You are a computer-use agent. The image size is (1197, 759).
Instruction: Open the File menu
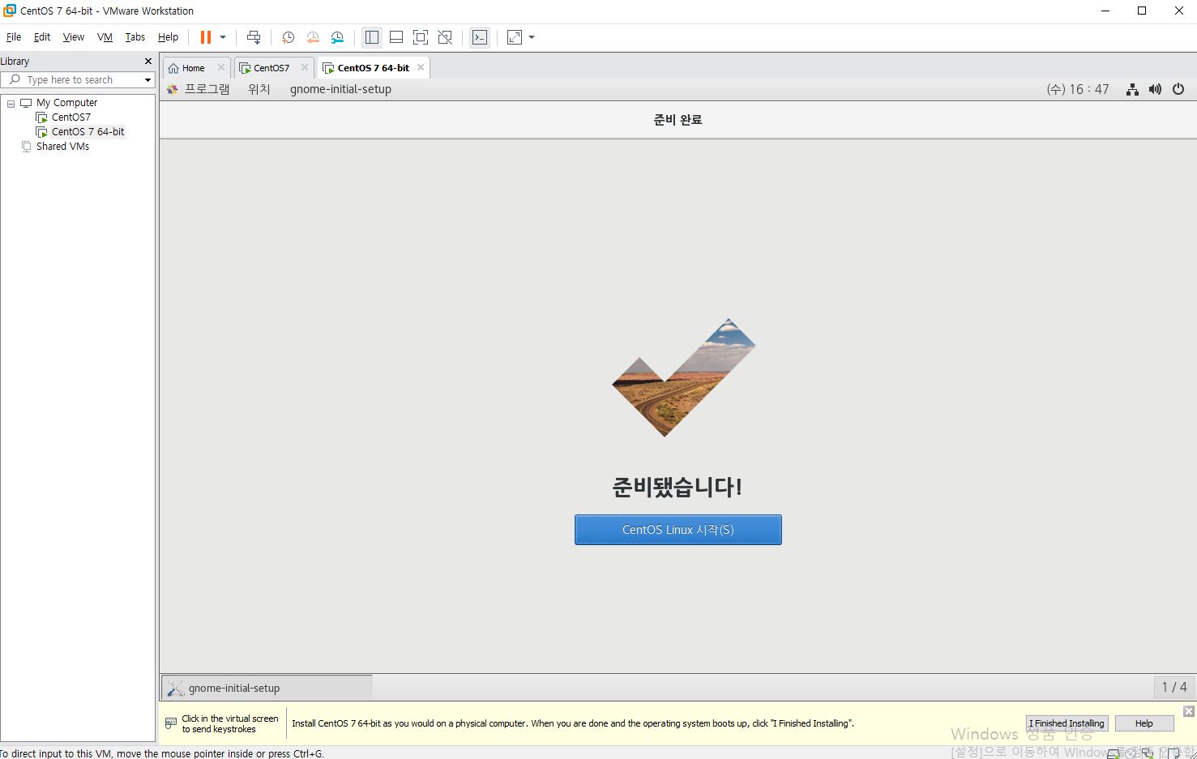14,37
